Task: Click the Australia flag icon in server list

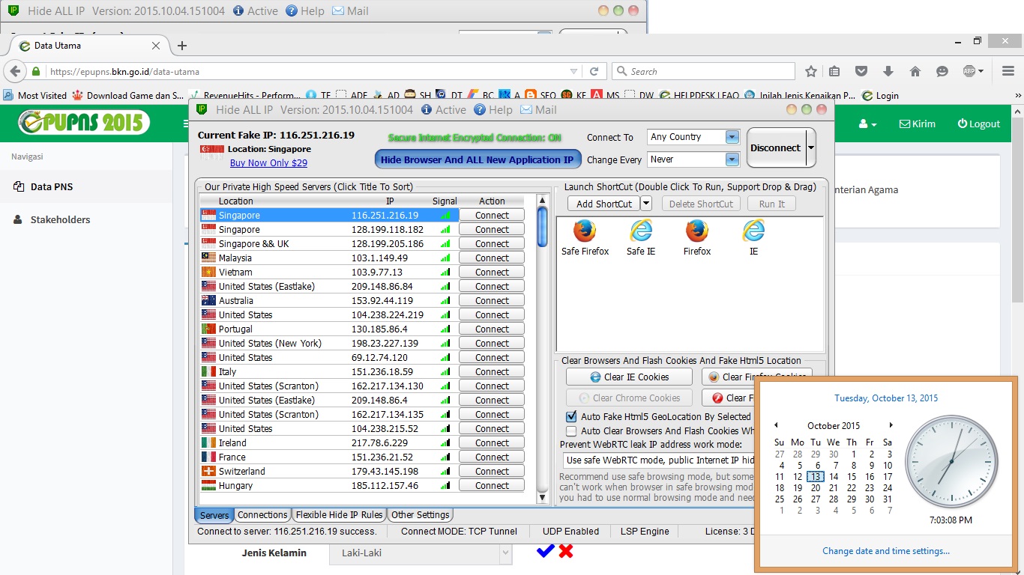Action: (208, 300)
